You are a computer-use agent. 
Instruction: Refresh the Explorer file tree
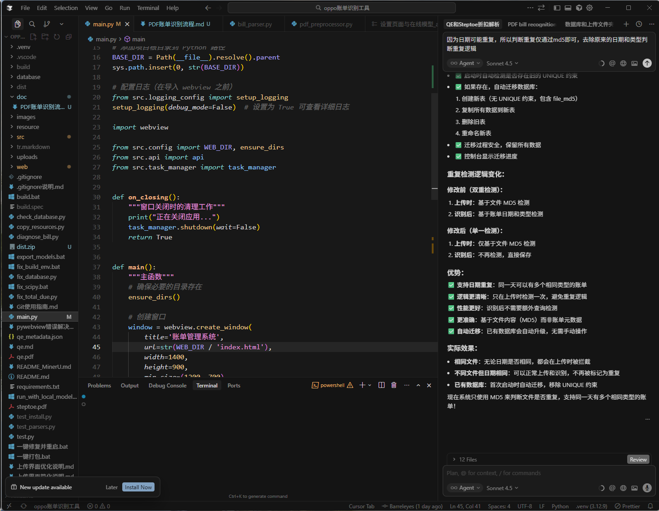click(x=57, y=37)
